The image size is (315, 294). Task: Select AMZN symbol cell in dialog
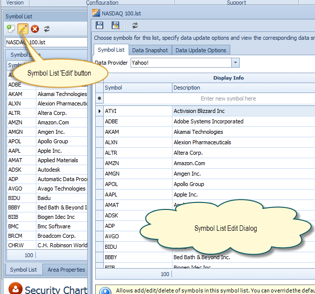138,163
